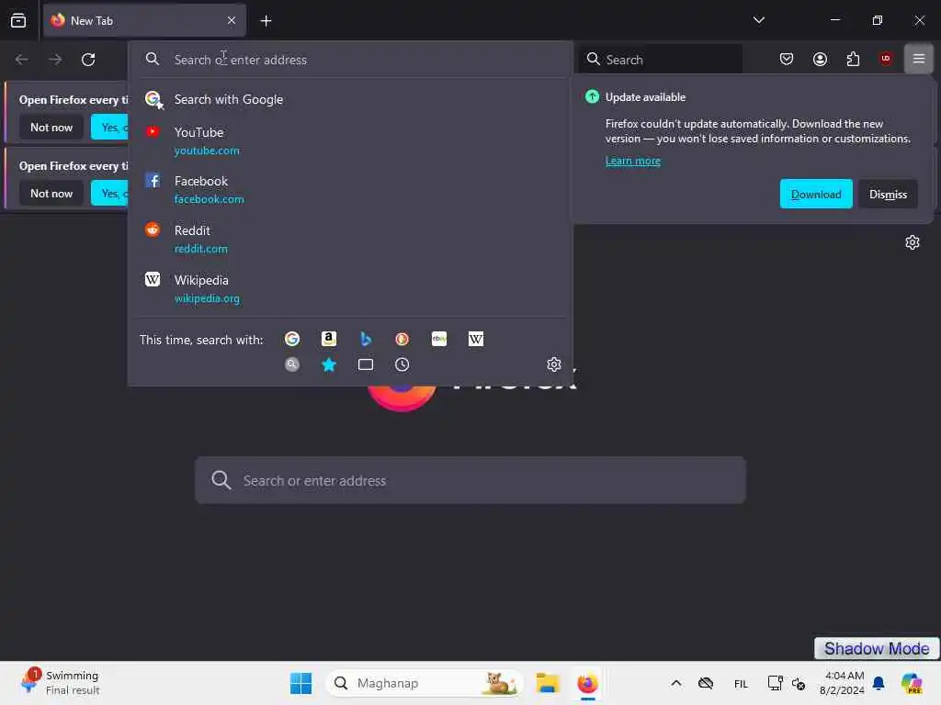Viewport: 941px width, 705px height.
Task: Switch the FIL input language indicator
Action: point(742,684)
